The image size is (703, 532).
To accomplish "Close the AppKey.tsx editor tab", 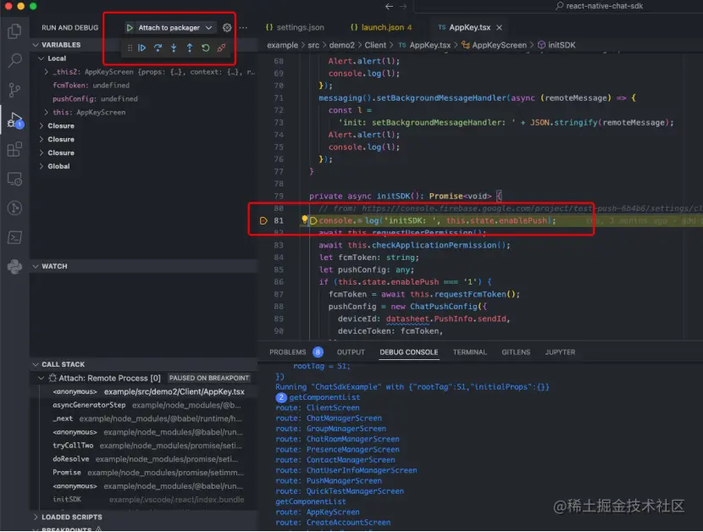I will (x=500, y=28).
